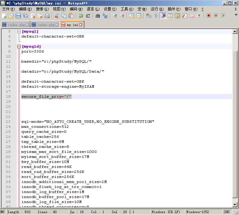The height and width of the screenshot is (215, 239).
Task: Click the Open file folder icon
Action: pos(11,16)
